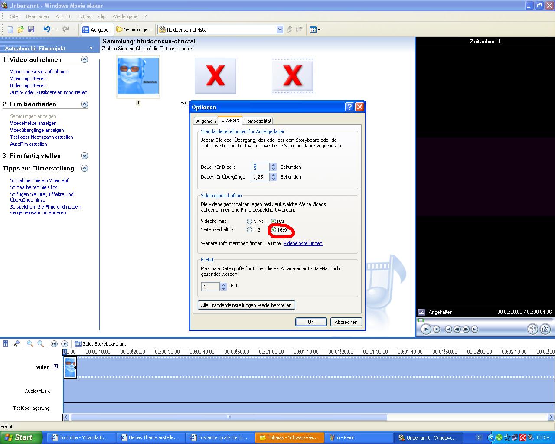Click the previous frame button in monitor
The width and height of the screenshot is (555, 444).
(457, 329)
